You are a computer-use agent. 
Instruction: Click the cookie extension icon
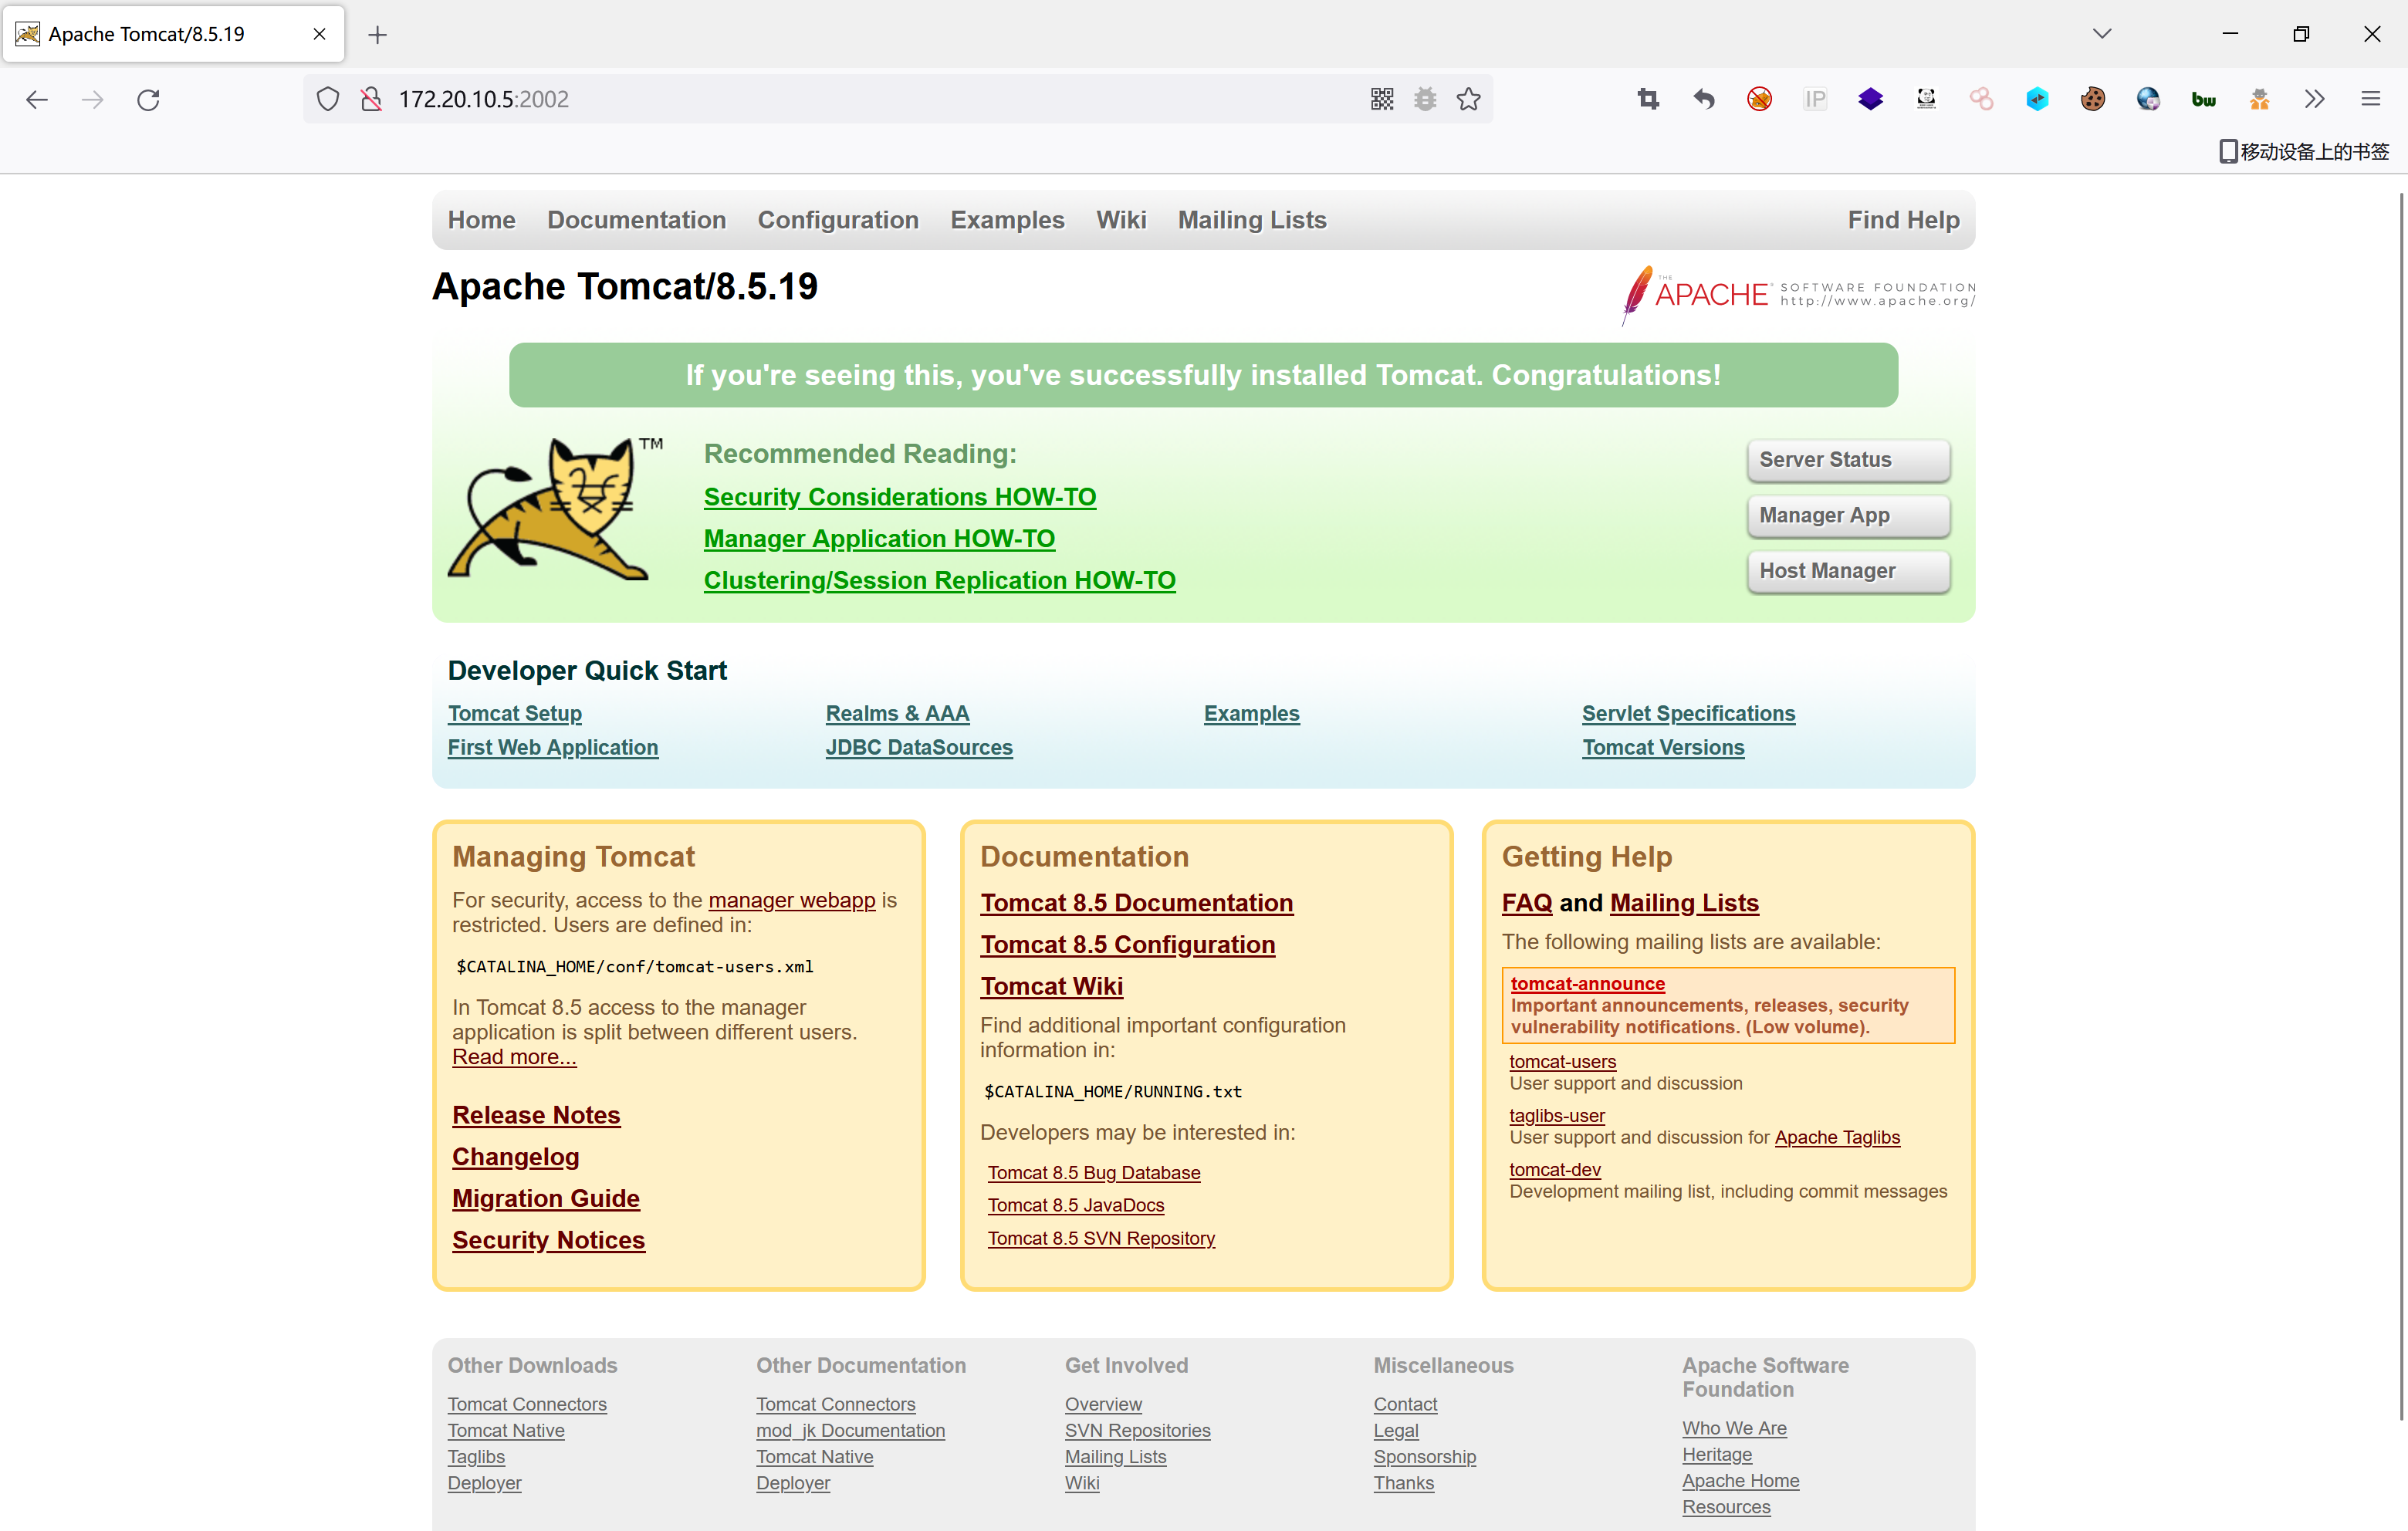[2092, 99]
